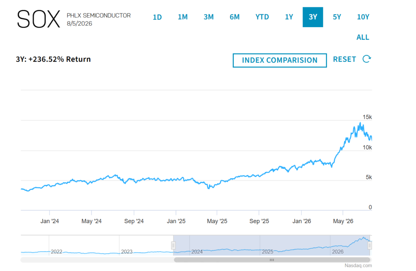Click the shaded navigator selection window
The image size is (416, 271).
(x=271, y=245)
